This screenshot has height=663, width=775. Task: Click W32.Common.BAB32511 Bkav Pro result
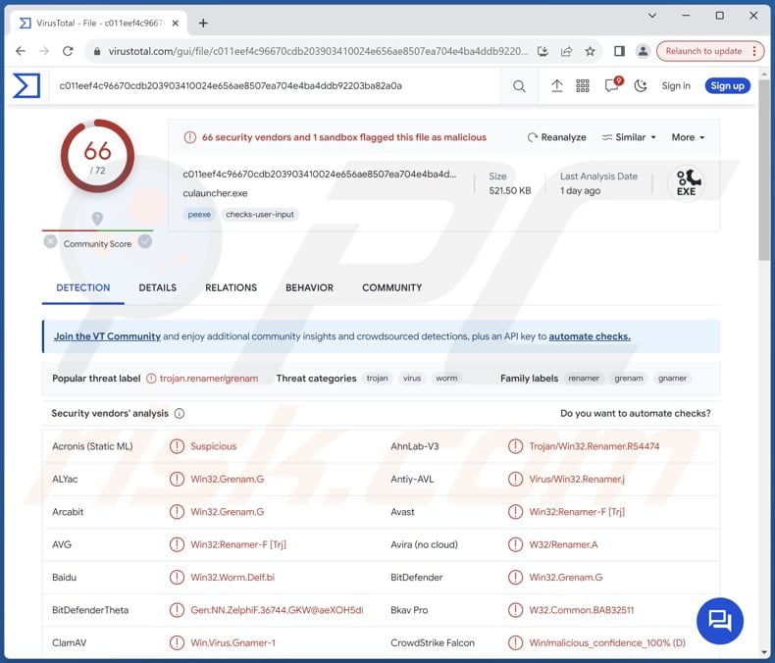581,610
